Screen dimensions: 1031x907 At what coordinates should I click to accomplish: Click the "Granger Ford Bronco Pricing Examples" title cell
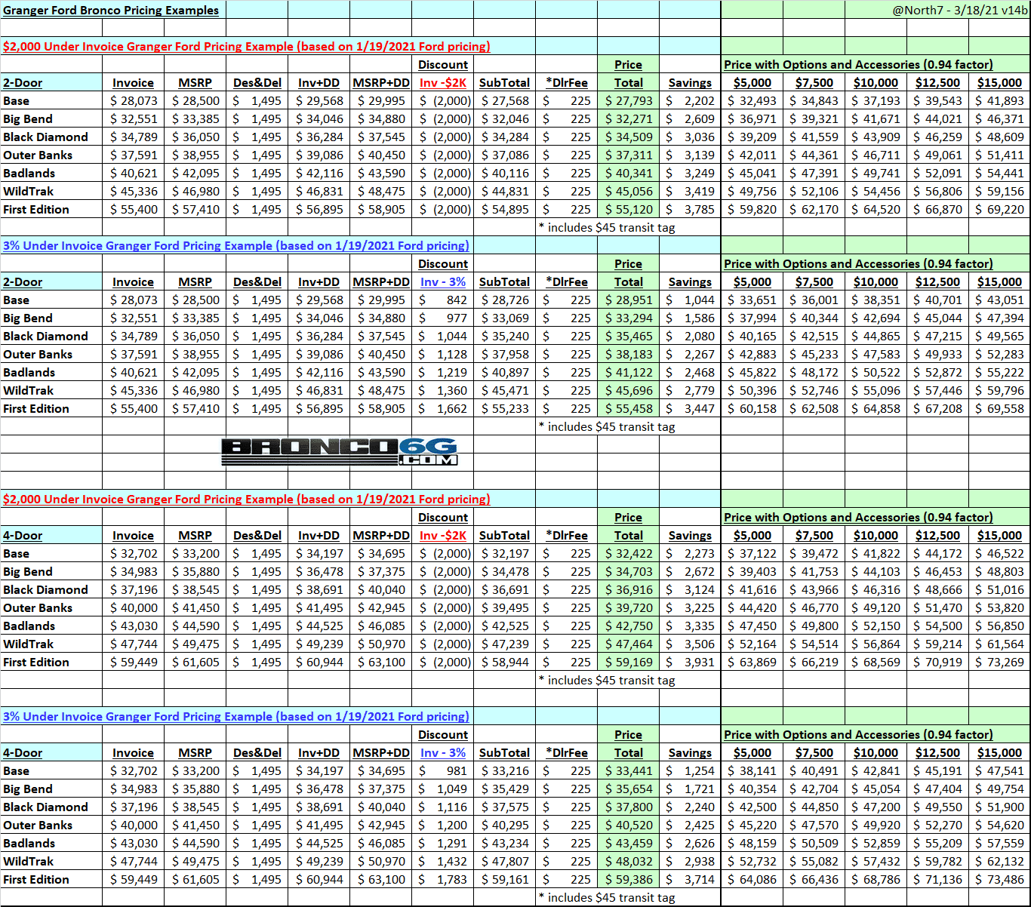(x=111, y=10)
